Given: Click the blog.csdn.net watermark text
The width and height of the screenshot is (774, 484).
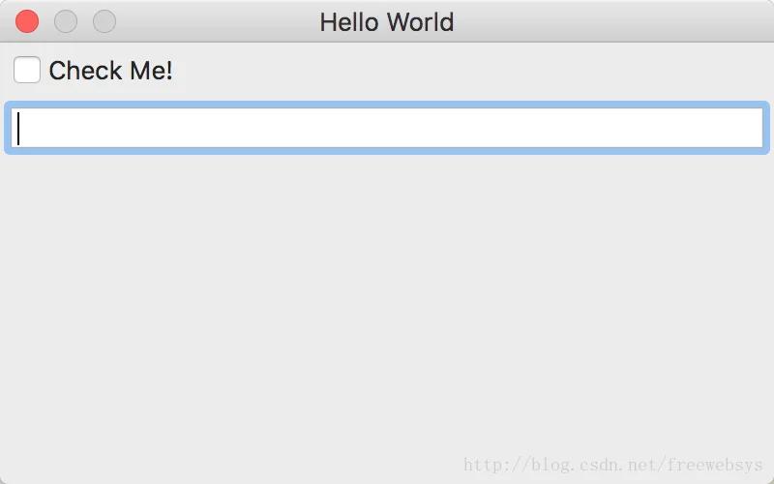Looking at the screenshot, I should tap(613, 465).
